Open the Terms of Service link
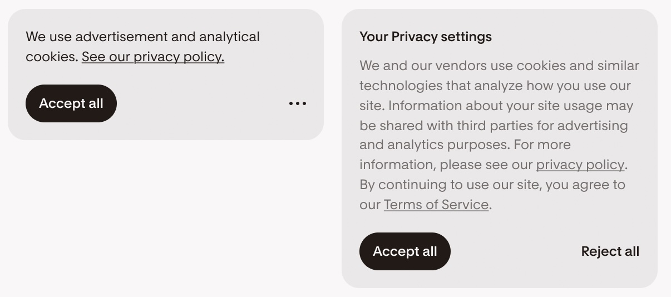The width and height of the screenshot is (671, 297). 436,205
